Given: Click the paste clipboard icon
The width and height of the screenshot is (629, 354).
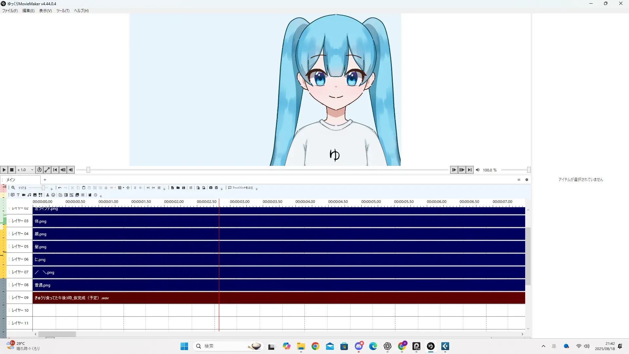Looking at the screenshot, I should pyautogui.click(x=84, y=188).
